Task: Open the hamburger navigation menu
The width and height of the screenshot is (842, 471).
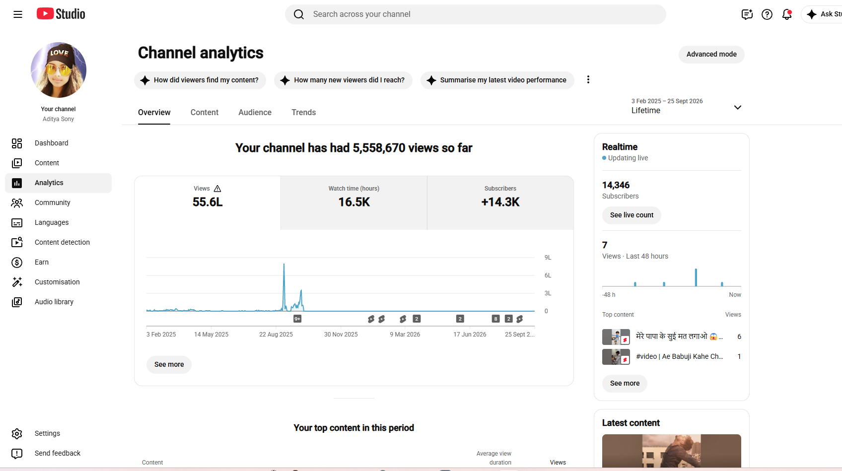Action: point(18,14)
